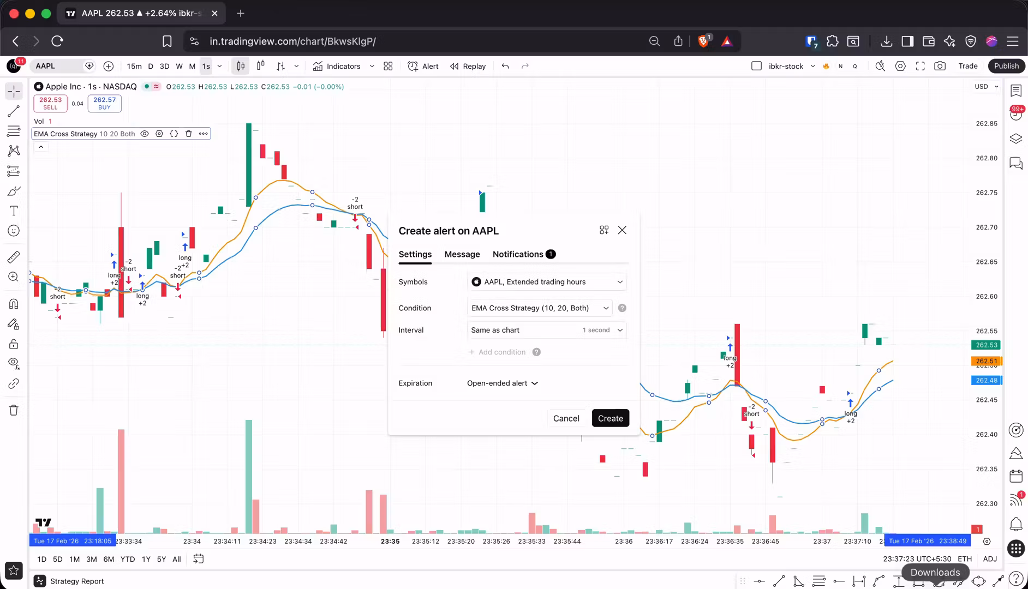
Task: Toggle magnet mode for drawings
Action: (14, 304)
